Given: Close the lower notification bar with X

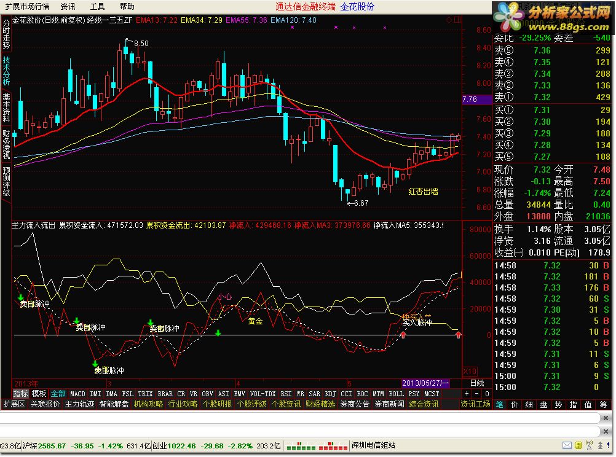Looking at the screenshot, I should click(x=606, y=431).
